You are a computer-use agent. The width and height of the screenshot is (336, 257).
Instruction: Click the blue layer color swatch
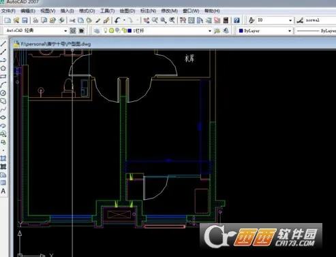[x=129, y=31]
